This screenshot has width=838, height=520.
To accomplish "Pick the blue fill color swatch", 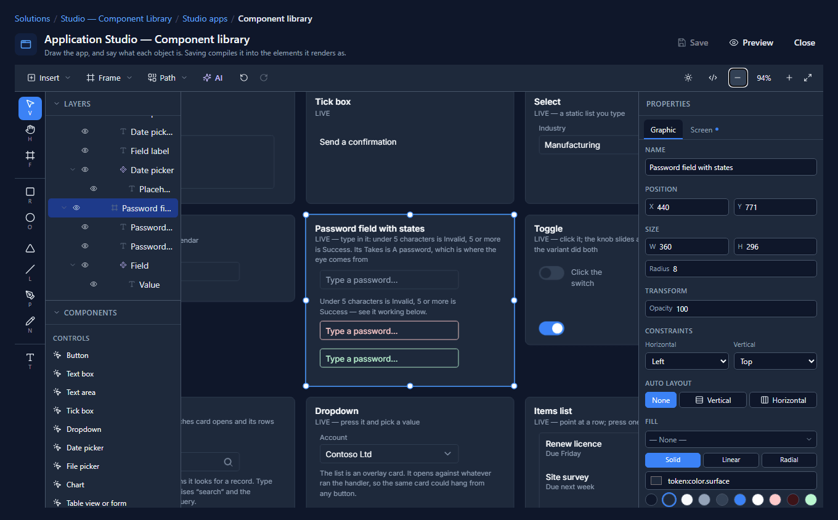I will [740, 500].
